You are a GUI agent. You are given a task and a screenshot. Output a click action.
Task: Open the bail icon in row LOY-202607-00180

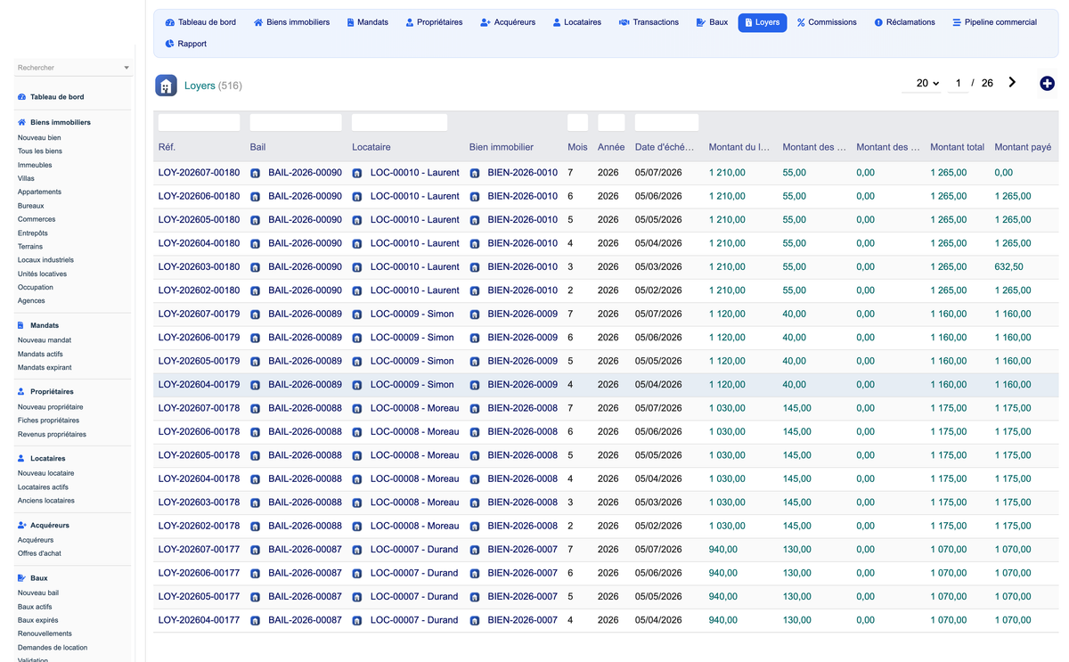(256, 173)
